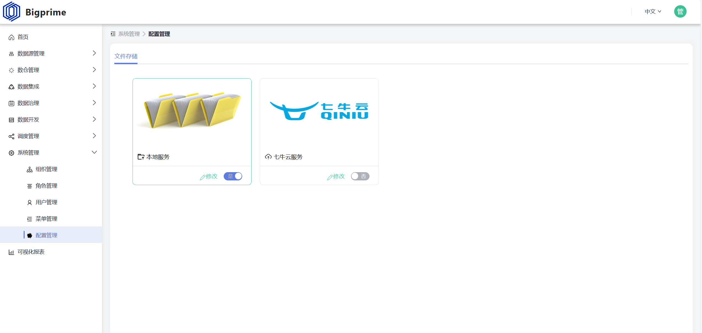Click the folder icon beside 本地服务
Viewport: 702px width, 333px height.
point(141,157)
